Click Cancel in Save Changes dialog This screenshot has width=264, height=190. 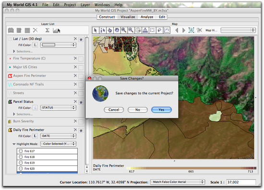pyautogui.click(x=114, y=110)
